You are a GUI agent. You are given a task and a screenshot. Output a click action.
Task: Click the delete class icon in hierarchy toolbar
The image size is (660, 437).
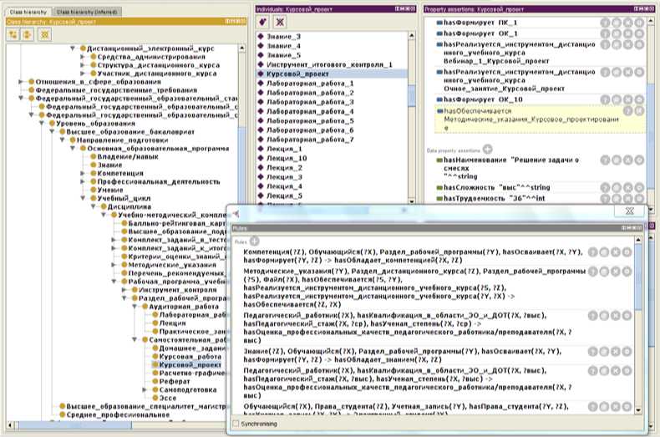[44, 35]
